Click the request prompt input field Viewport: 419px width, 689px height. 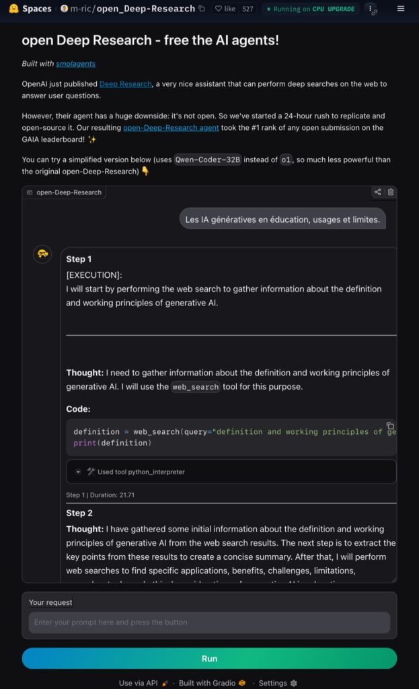(x=209, y=622)
